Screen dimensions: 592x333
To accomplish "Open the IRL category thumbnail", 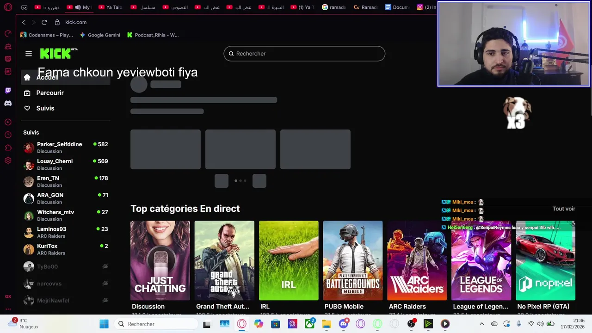I will click(289, 260).
